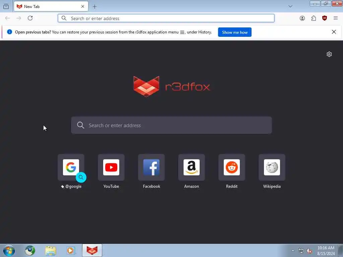This screenshot has width=343, height=257.
Task: Reload the current page
Action: (x=30, y=18)
